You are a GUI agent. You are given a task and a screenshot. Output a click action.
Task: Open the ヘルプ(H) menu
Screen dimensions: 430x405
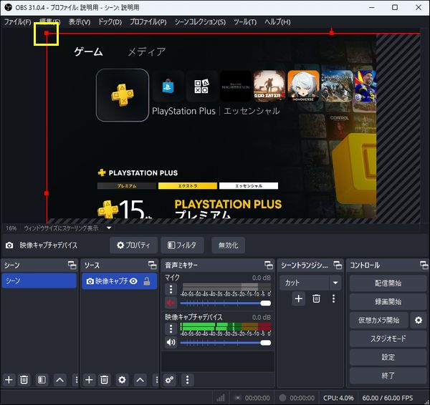[277, 22]
